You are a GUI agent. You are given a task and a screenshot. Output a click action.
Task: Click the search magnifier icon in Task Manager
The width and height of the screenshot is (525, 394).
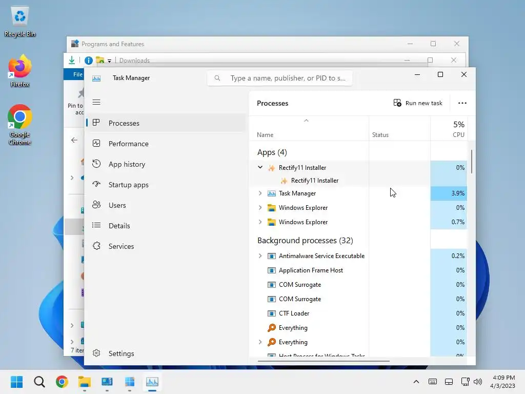coord(217,78)
